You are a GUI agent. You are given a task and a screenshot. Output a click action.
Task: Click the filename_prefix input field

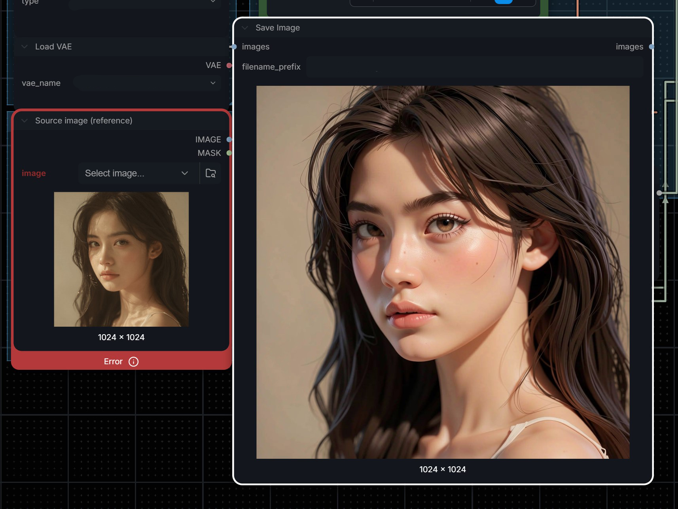474,67
